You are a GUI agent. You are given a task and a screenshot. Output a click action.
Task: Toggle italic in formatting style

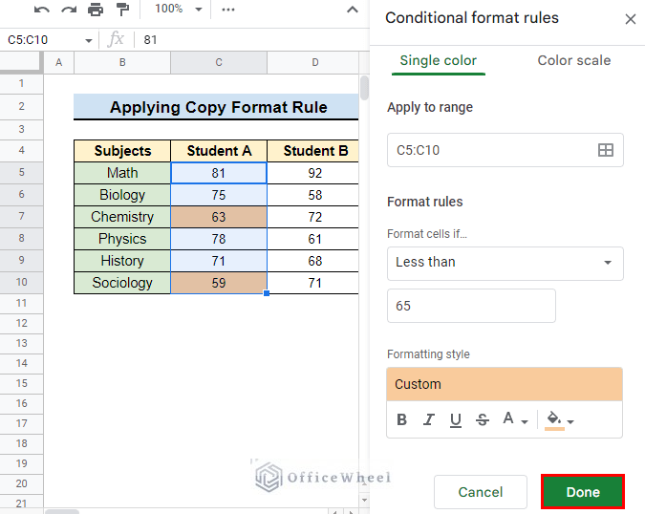(x=429, y=419)
